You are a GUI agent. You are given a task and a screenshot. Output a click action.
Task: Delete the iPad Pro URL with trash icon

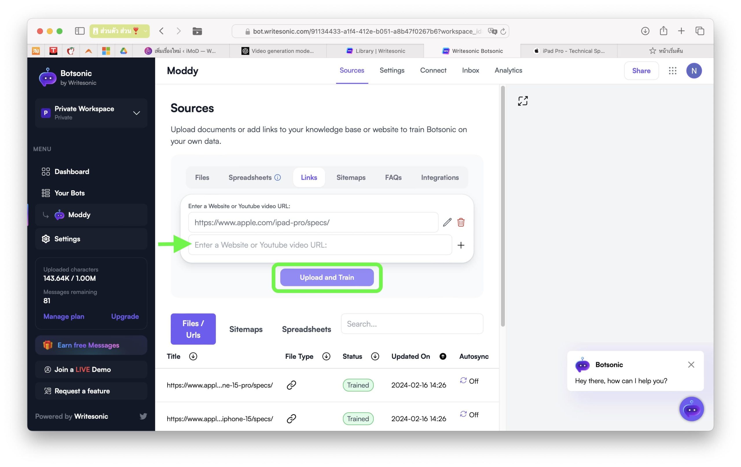tap(461, 222)
